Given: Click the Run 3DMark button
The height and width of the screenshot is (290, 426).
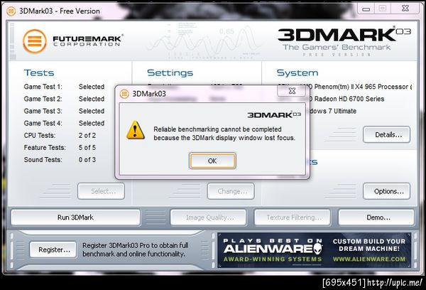Looking at the screenshot, I should click(x=75, y=217).
